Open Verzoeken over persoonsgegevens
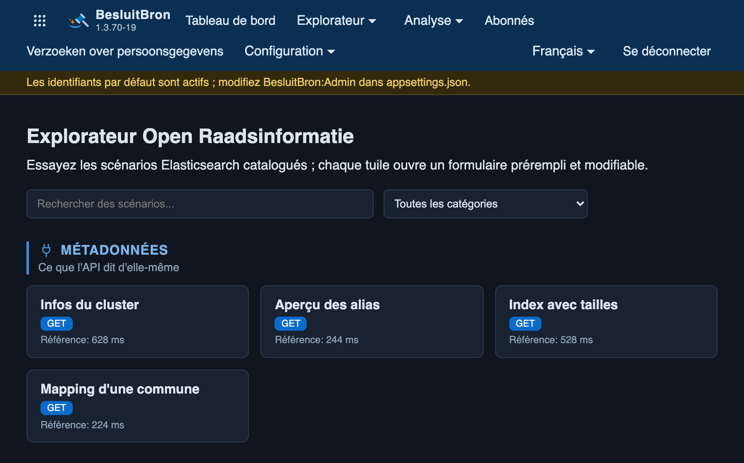 click(x=125, y=51)
